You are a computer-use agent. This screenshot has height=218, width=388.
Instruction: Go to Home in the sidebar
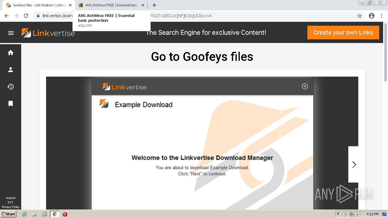click(x=11, y=53)
